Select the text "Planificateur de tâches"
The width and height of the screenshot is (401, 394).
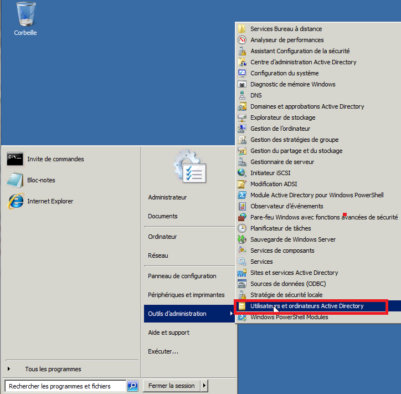(281, 228)
